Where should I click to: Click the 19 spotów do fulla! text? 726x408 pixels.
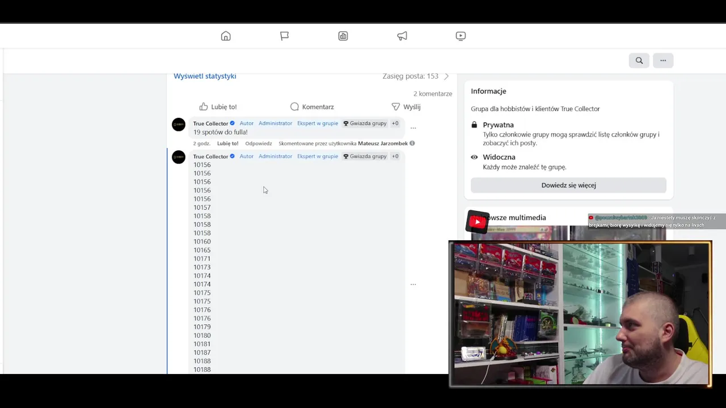(220, 132)
